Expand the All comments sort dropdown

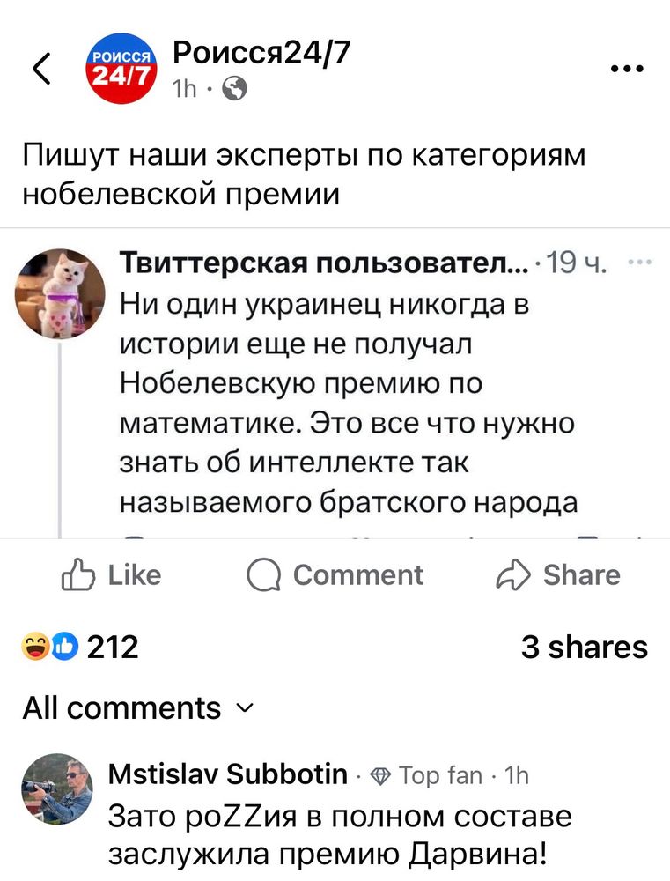(x=138, y=708)
